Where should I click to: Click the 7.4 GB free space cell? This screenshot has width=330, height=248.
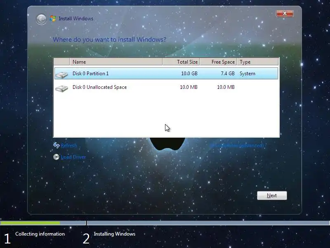point(228,74)
